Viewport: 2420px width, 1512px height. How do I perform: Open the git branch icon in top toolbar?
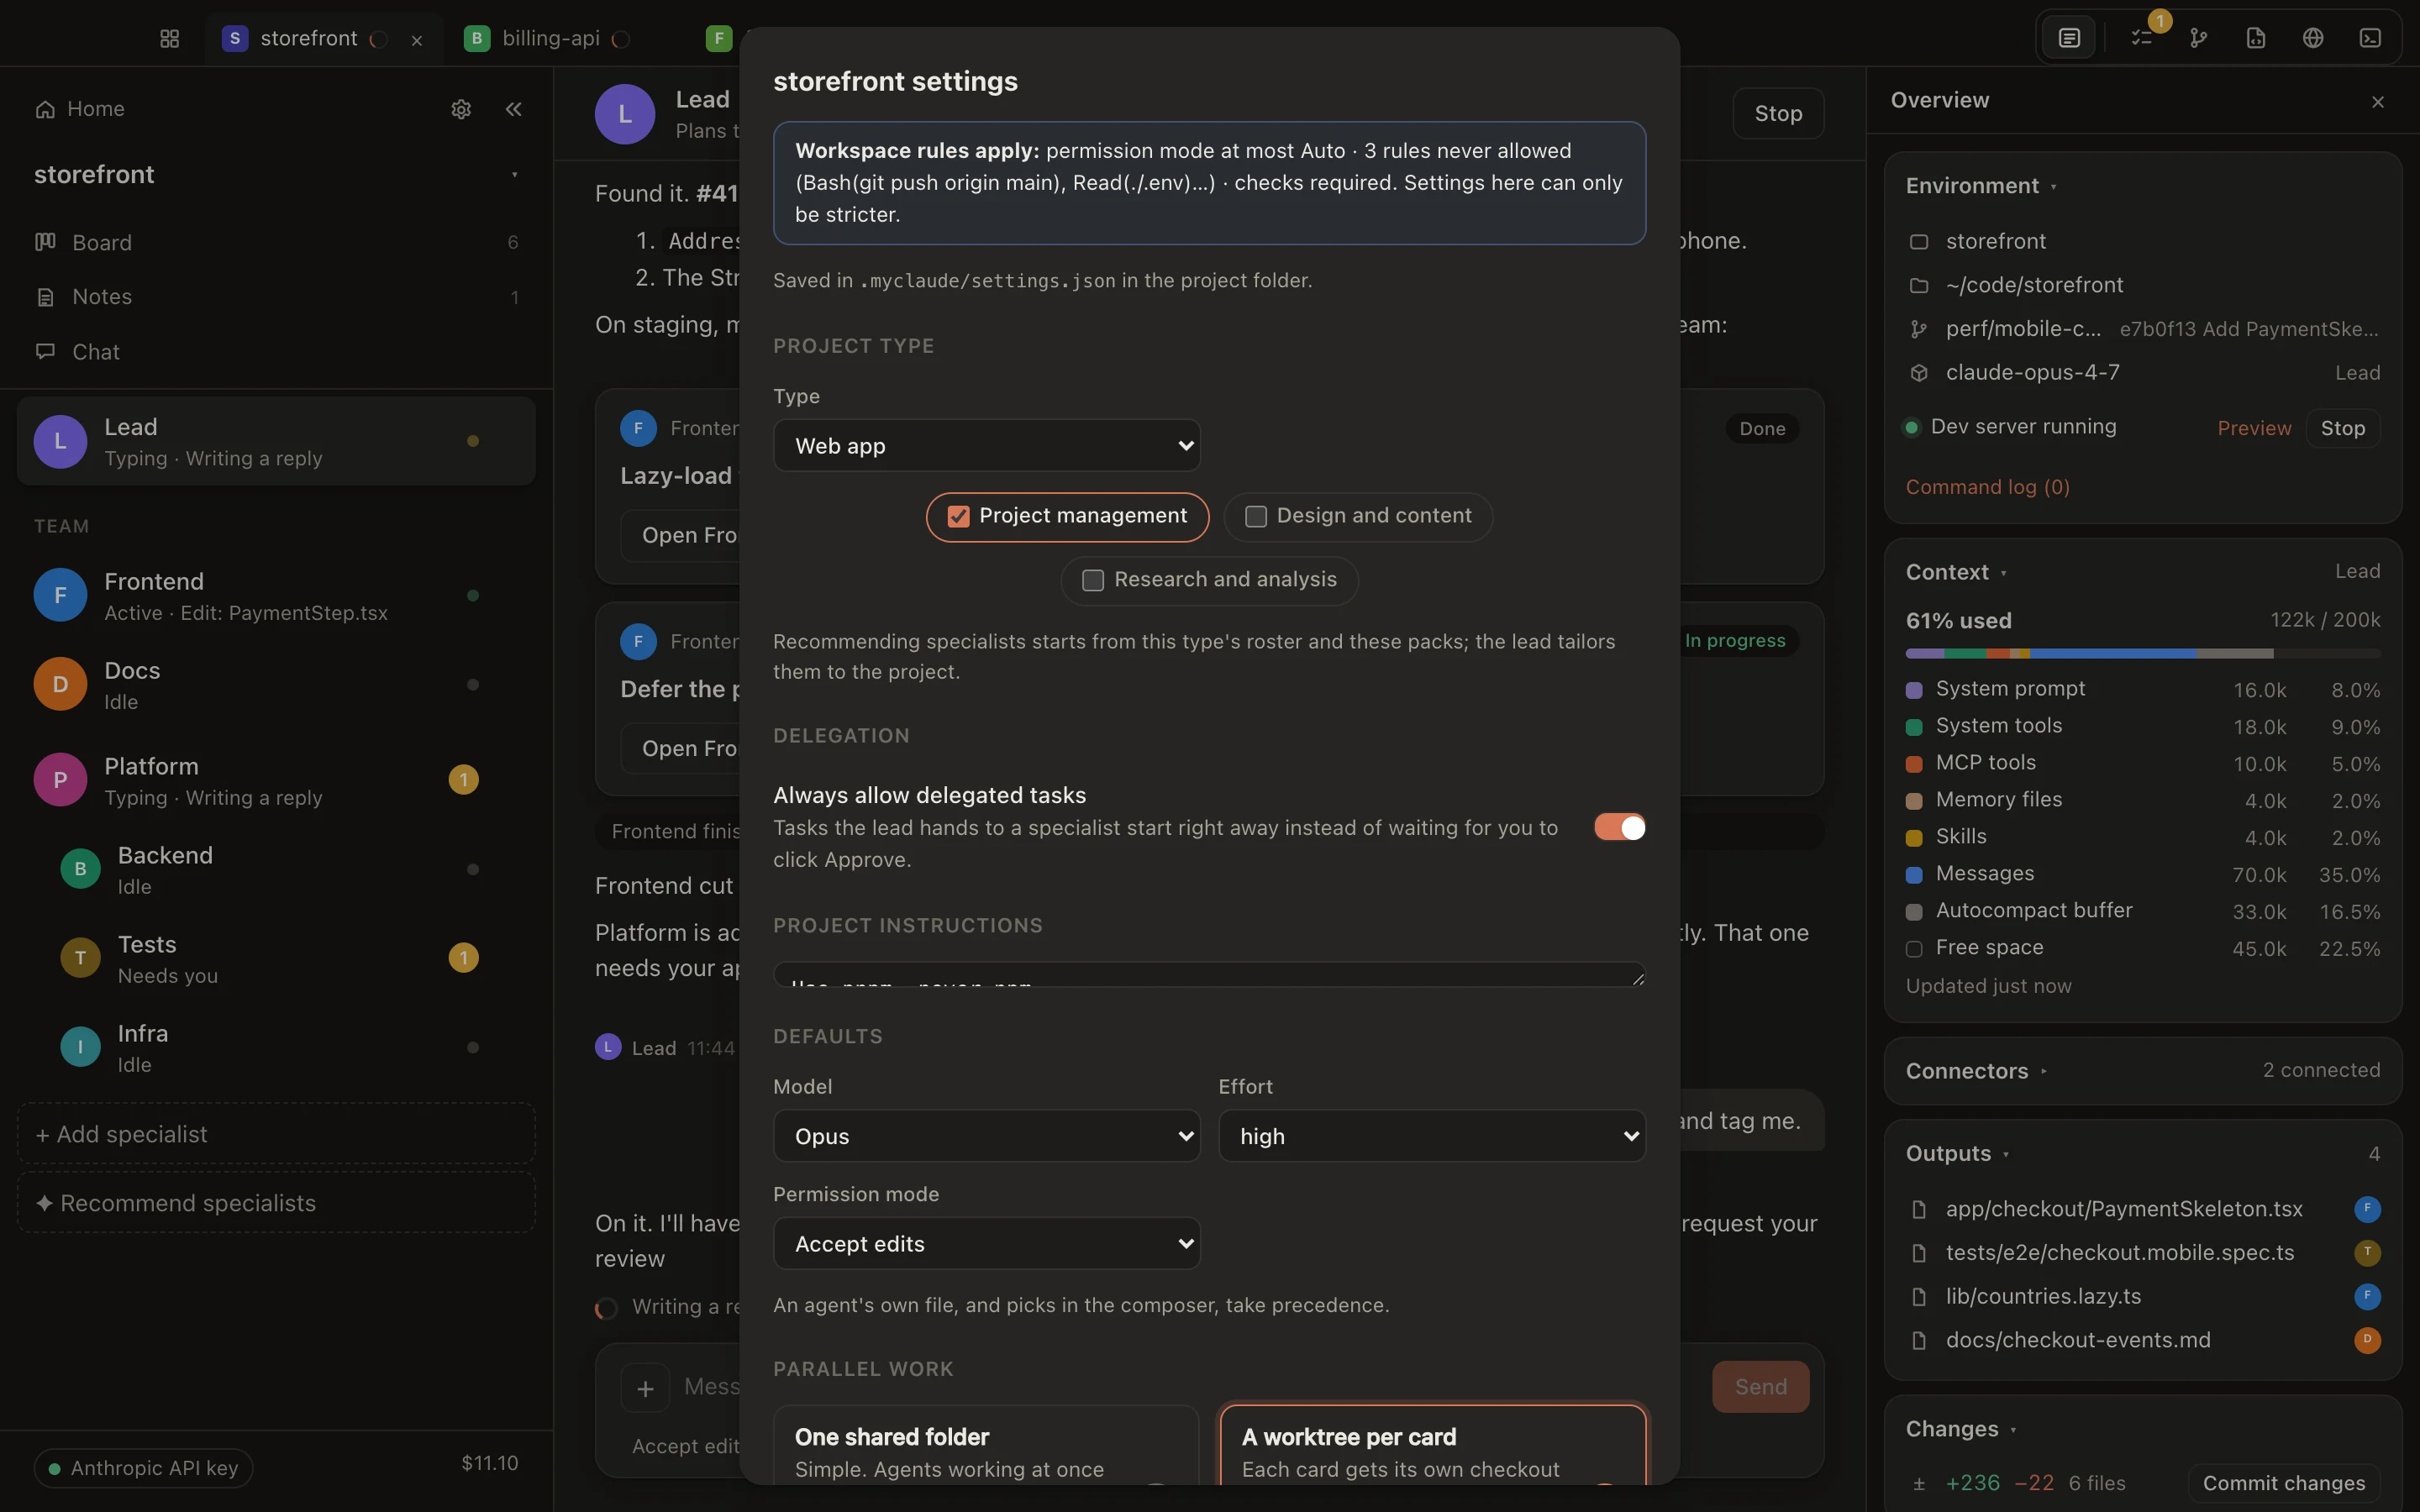click(x=2198, y=38)
